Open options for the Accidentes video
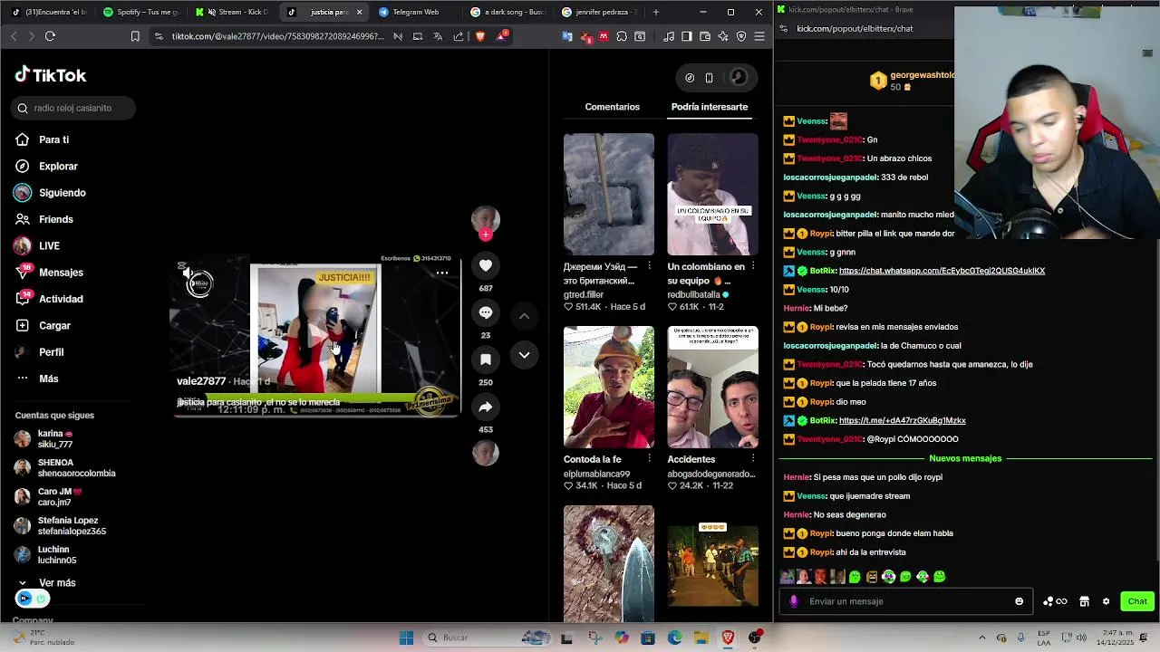Viewport: 1160px width, 652px height. point(753,459)
